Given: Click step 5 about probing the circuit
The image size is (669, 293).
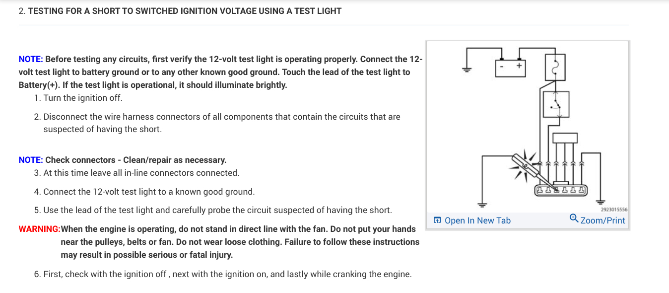Looking at the screenshot, I should [x=217, y=210].
